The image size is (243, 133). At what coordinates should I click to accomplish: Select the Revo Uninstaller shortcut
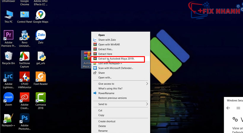25,39
